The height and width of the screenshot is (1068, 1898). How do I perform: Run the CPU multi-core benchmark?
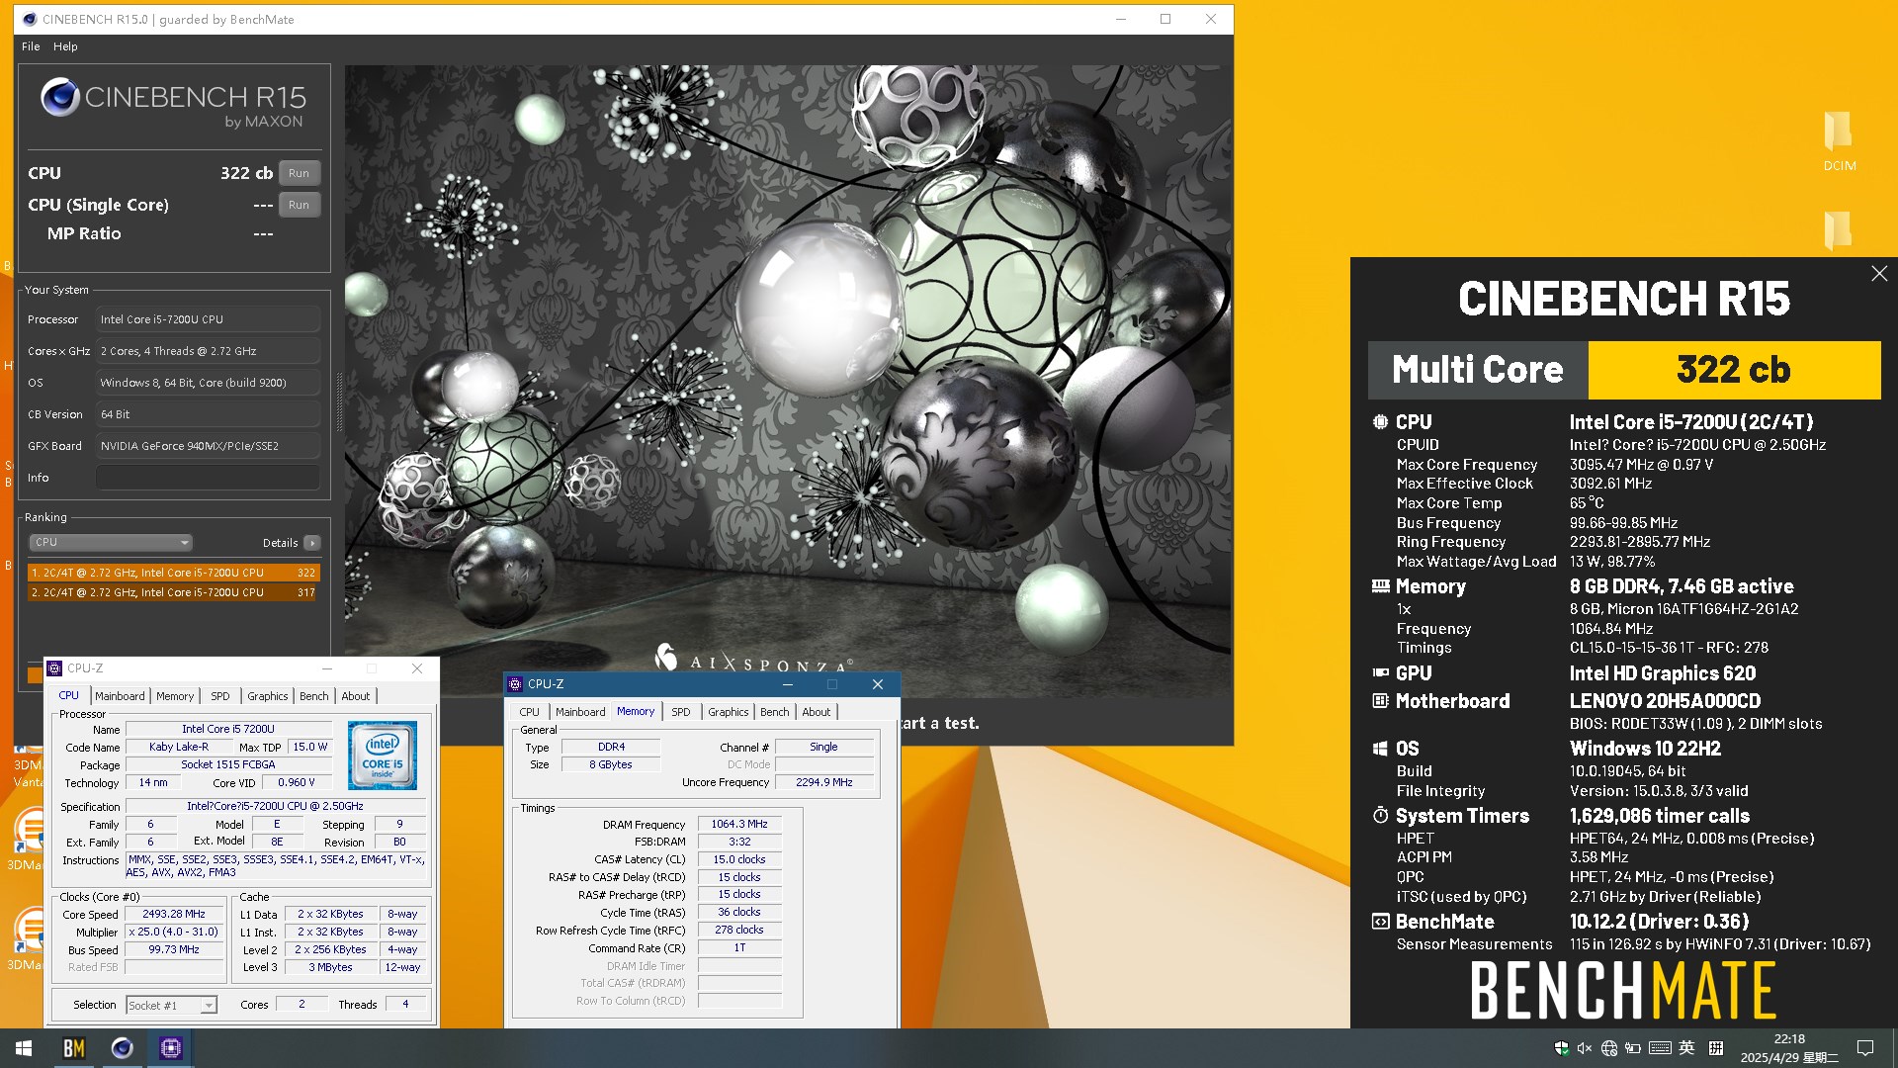299,173
